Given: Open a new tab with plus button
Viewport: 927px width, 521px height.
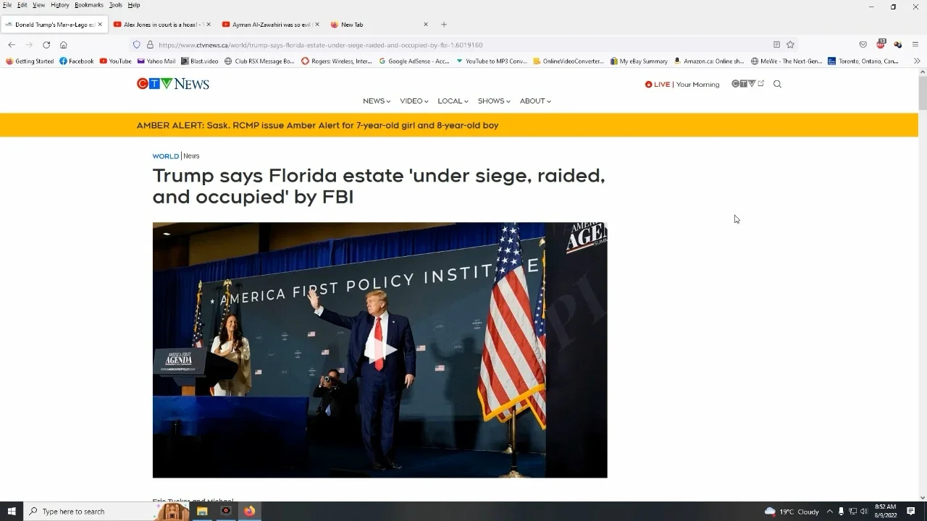Looking at the screenshot, I should 444,25.
